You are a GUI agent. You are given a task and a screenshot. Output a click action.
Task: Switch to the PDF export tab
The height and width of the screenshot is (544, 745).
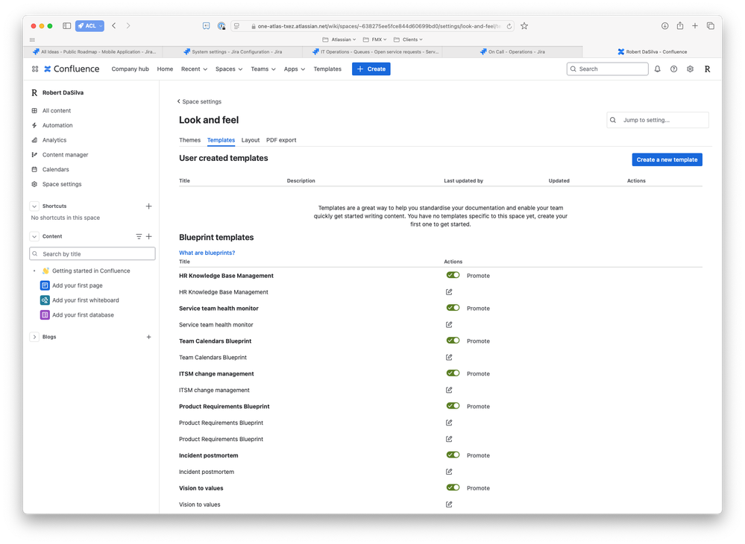pos(281,140)
